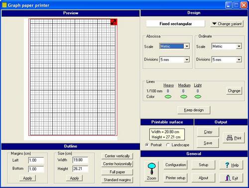Click Center horizontally button

click(x=117, y=164)
